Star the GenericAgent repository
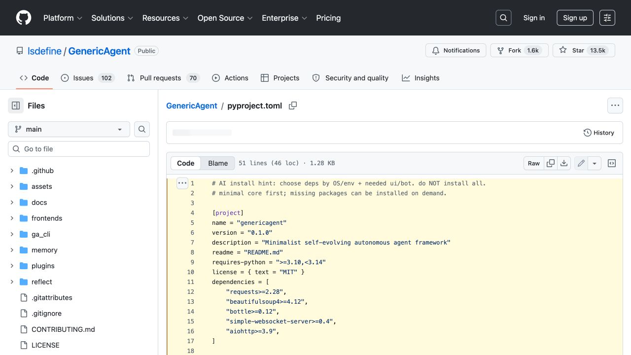 tap(584, 50)
